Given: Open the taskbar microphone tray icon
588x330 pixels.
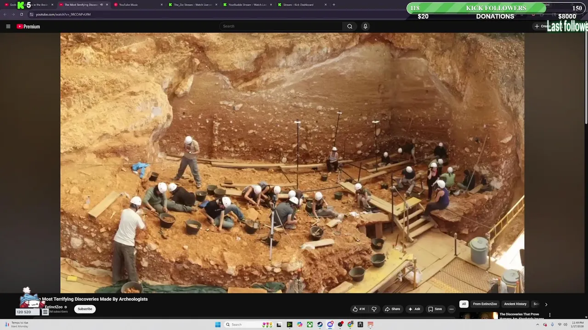Looking at the screenshot, I should coord(552,324).
